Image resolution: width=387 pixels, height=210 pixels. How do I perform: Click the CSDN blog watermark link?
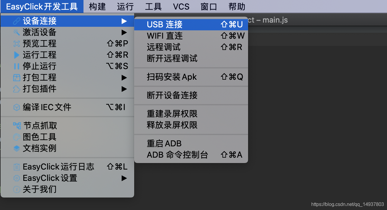[348, 205]
